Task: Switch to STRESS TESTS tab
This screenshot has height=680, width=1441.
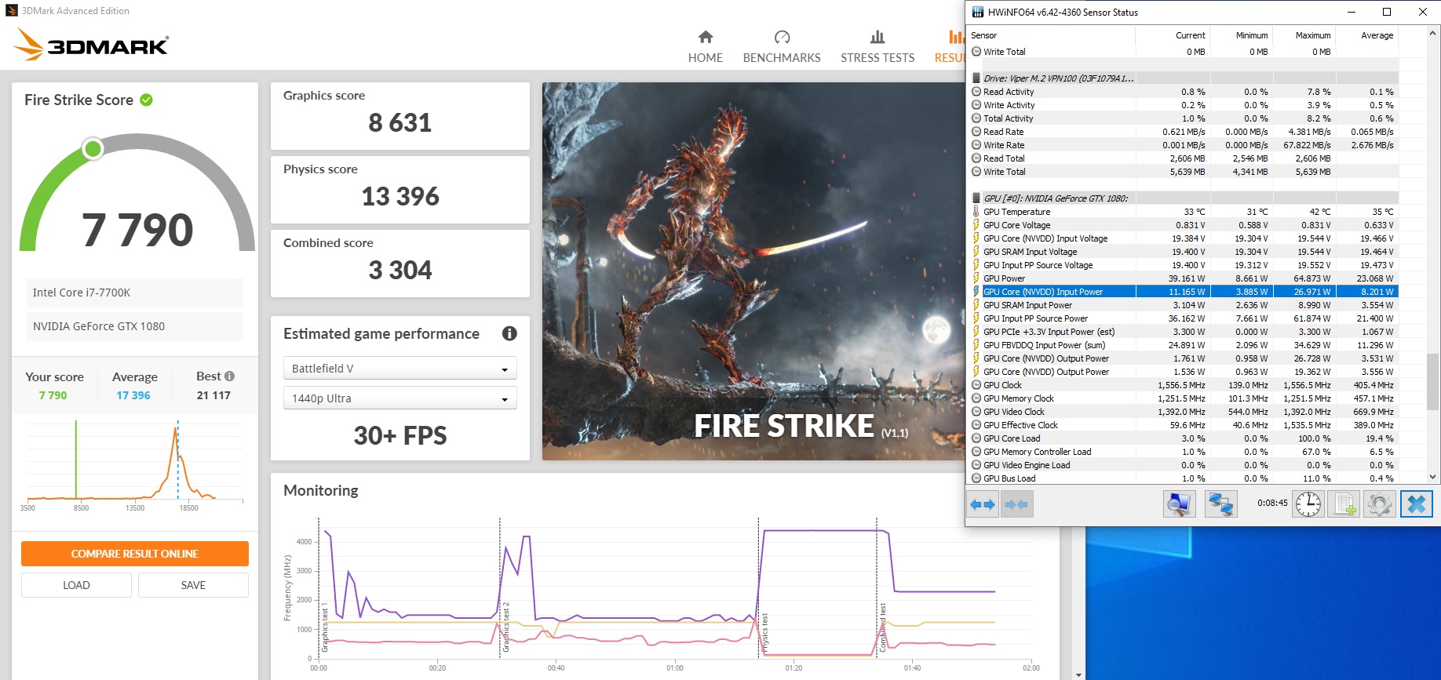Action: click(877, 47)
